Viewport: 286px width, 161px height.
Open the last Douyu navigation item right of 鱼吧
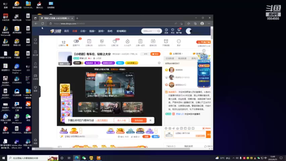pyautogui.click(x=121, y=31)
